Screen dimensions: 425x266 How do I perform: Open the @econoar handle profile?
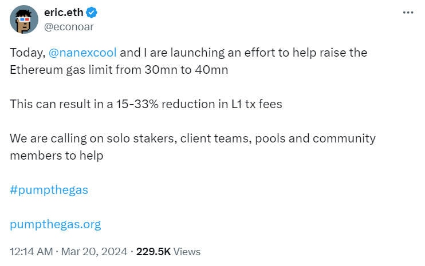(x=69, y=26)
